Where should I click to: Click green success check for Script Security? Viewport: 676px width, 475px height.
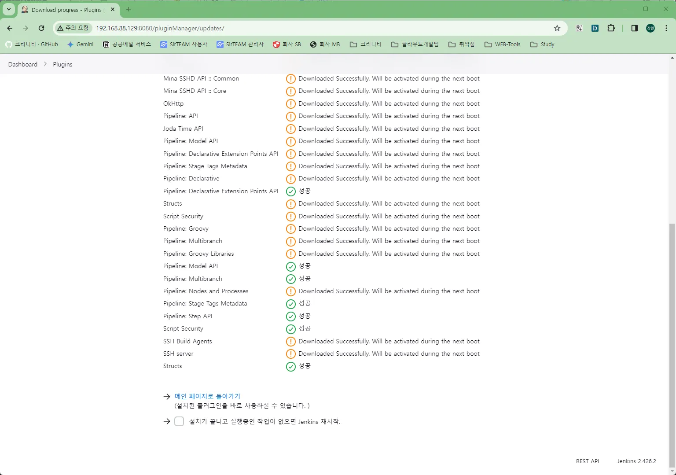(290, 329)
